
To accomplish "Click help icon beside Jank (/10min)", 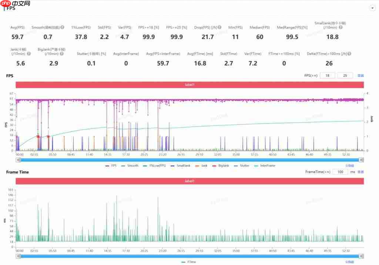I will tap(29, 54).
